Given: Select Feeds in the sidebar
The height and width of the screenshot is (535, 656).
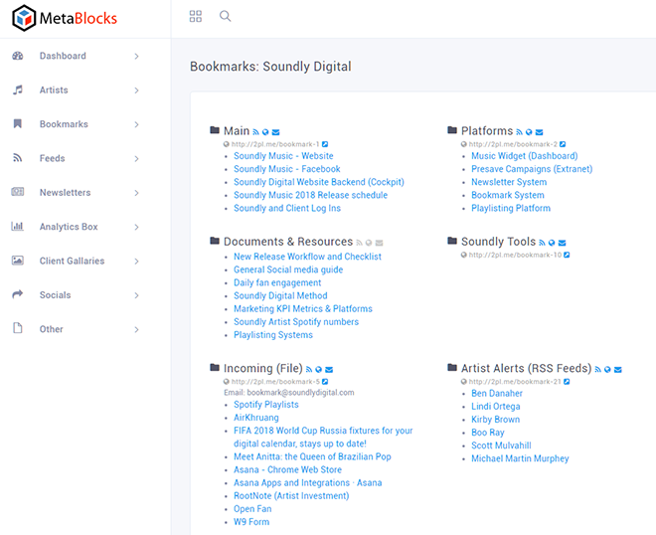Looking at the screenshot, I should [53, 158].
